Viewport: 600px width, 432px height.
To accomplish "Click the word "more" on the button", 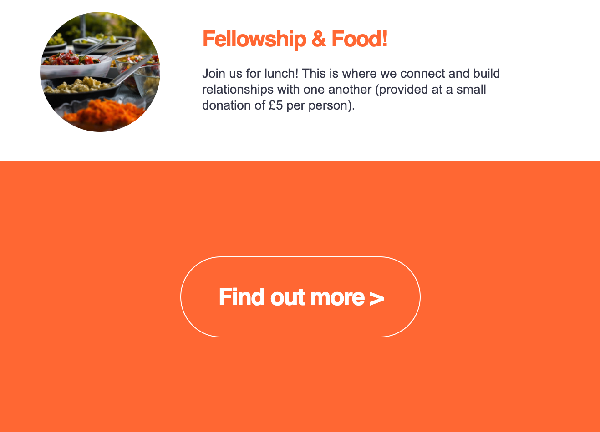I will (x=337, y=298).
